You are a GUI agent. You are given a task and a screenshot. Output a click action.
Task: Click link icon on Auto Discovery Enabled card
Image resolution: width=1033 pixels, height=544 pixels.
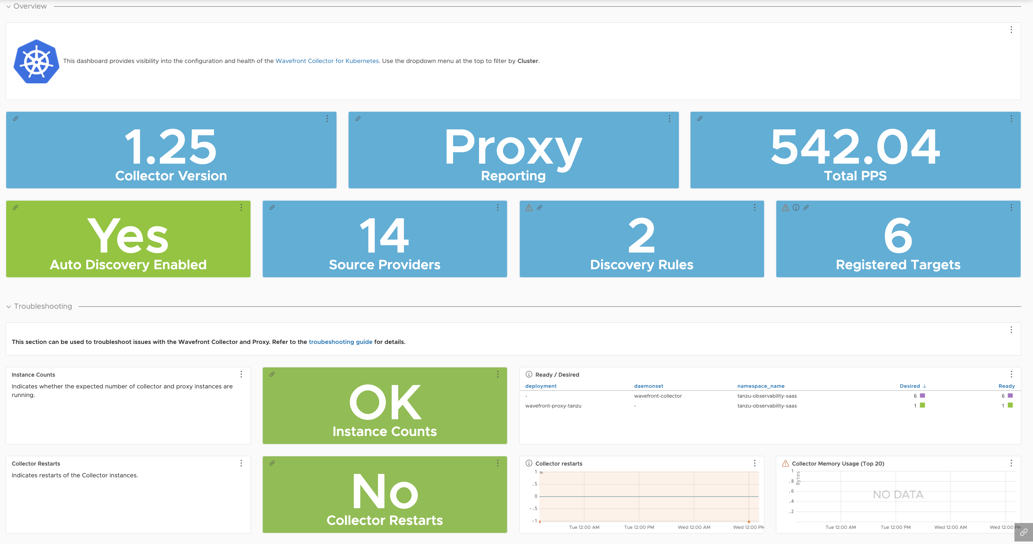point(15,207)
